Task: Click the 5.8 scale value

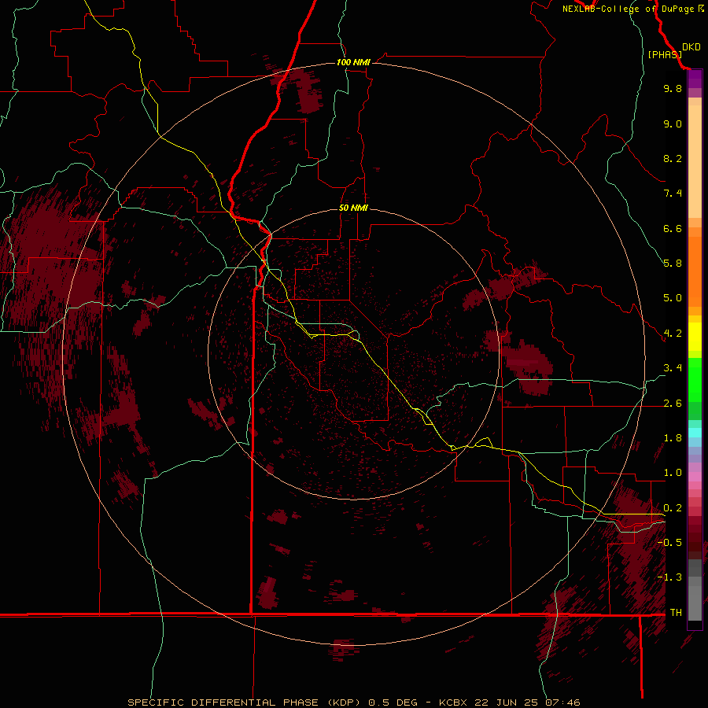Action: click(x=673, y=264)
